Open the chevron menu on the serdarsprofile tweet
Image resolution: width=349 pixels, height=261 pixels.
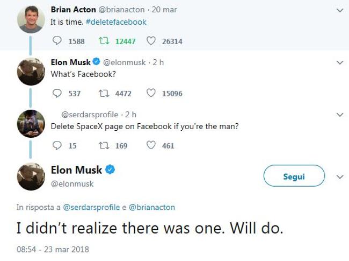[x=339, y=115]
